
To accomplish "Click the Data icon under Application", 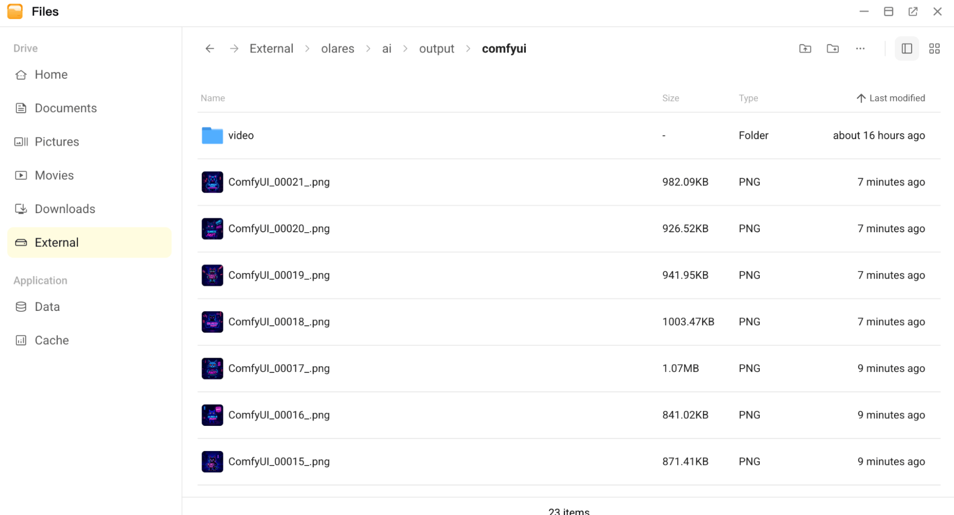I will coord(21,307).
